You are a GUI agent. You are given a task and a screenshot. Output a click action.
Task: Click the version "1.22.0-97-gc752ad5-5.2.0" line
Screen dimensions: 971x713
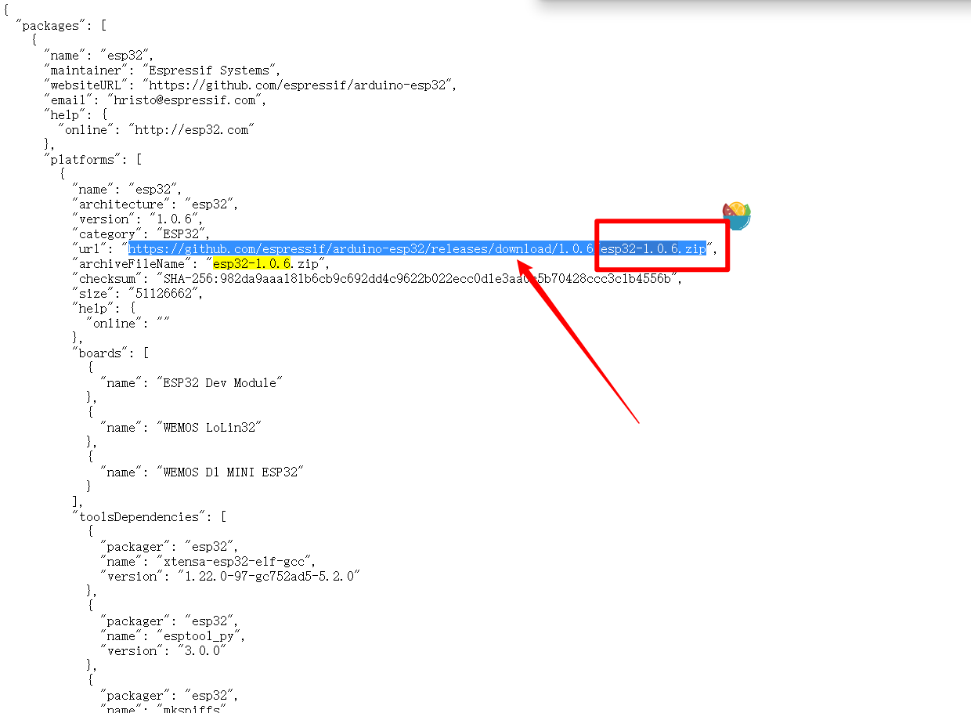[x=230, y=577]
